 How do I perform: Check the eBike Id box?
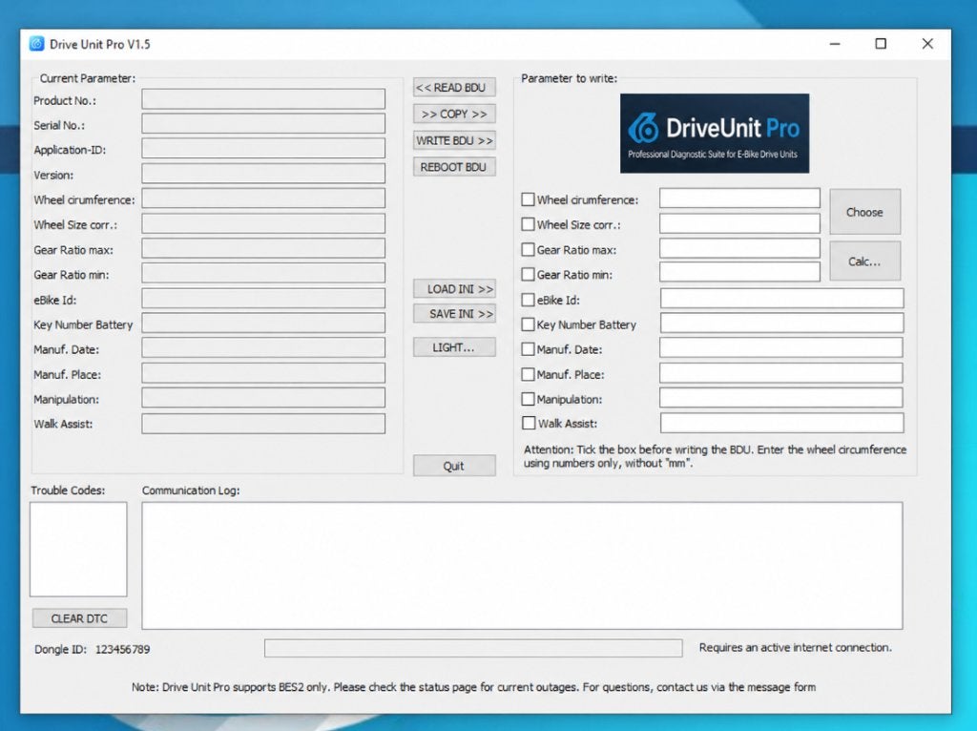(x=528, y=300)
